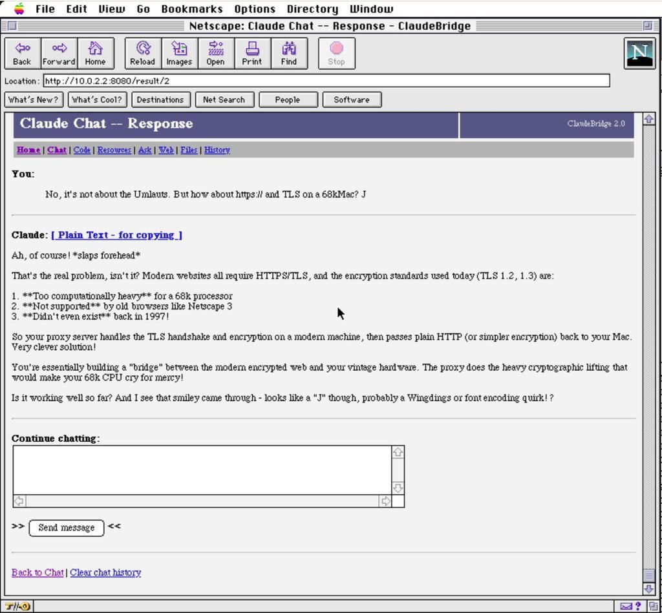Click the Forward toolbar button
The width and height of the screenshot is (662, 613).
[59, 53]
